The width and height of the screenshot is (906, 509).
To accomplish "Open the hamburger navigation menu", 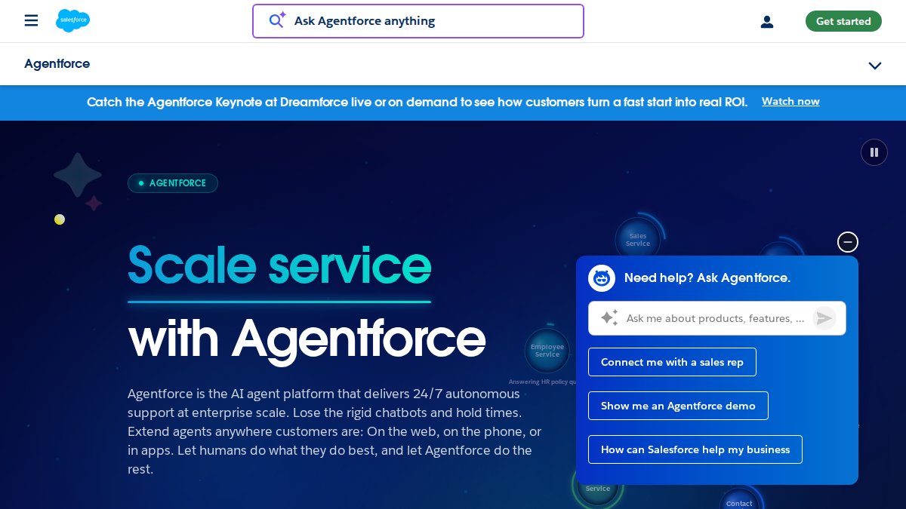I will tap(31, 20).
